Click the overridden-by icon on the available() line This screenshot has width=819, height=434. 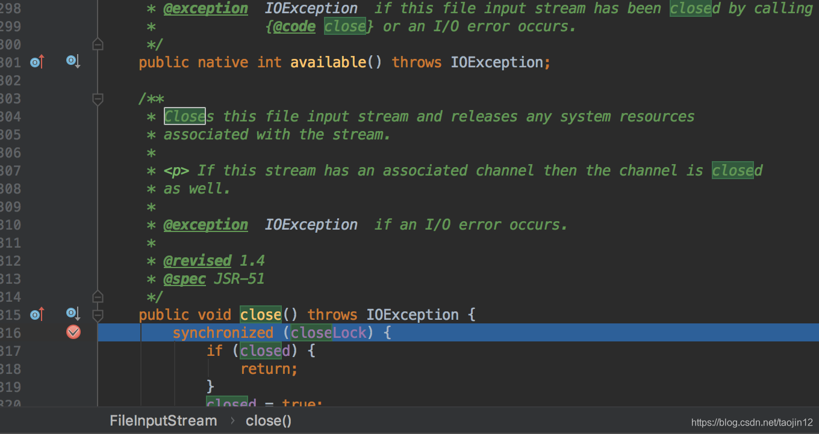click(73, 61)
